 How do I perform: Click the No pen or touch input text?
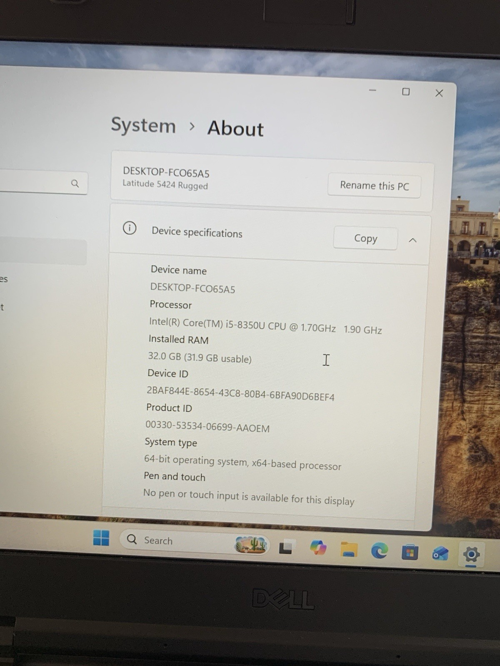[249, 497]
